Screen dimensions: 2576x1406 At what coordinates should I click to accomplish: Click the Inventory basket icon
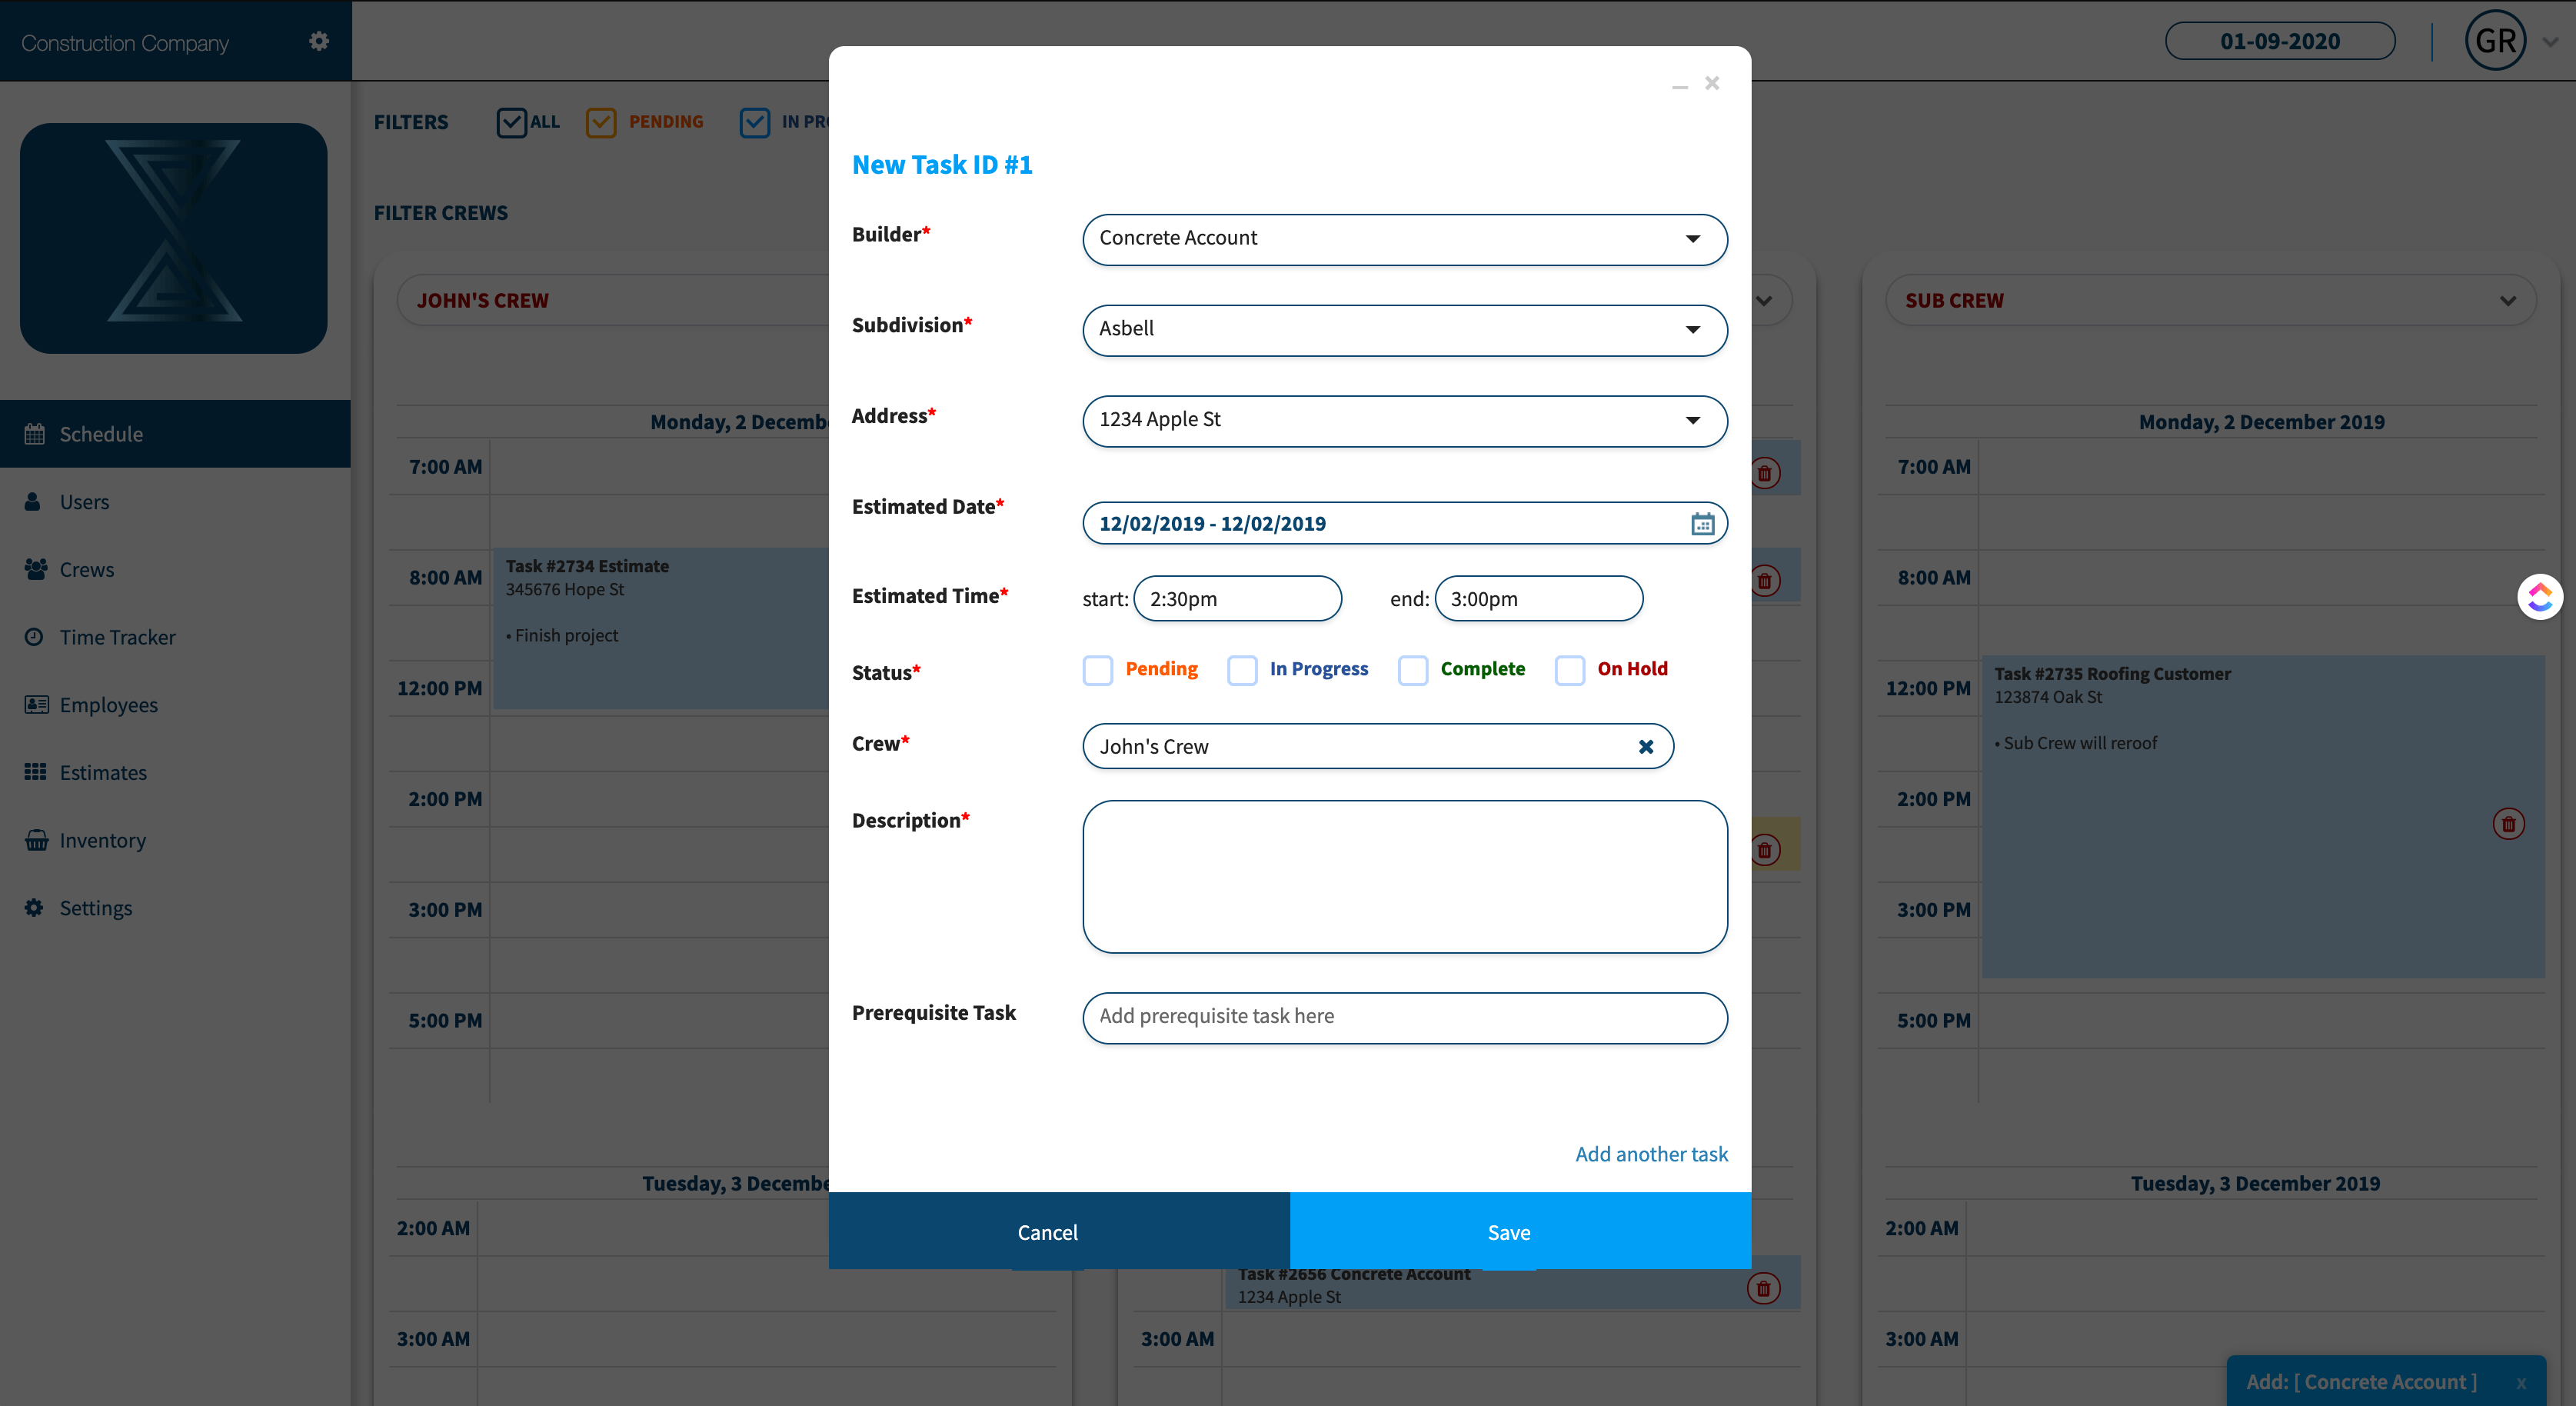click(x=37, y=840)
